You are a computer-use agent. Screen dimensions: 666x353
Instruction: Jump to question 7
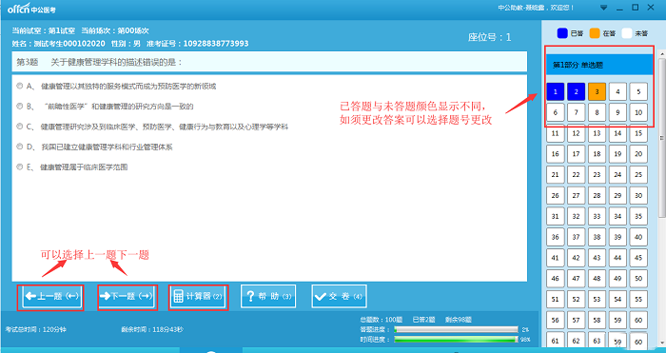(x=576, y=112)
